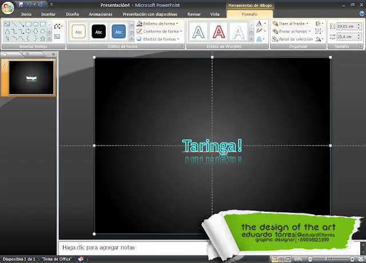Select the oval shape in the shapes gallery
Screen dimensions: 366x263
[35, 24]
